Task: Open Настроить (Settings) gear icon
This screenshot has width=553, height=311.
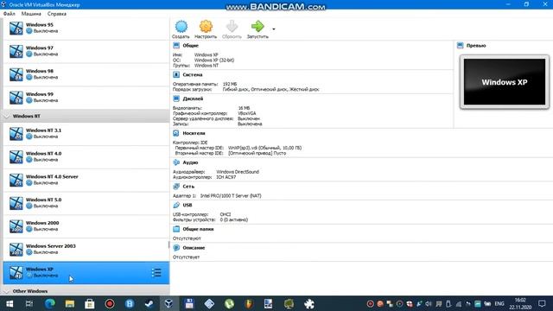Action: pos(206,27)
